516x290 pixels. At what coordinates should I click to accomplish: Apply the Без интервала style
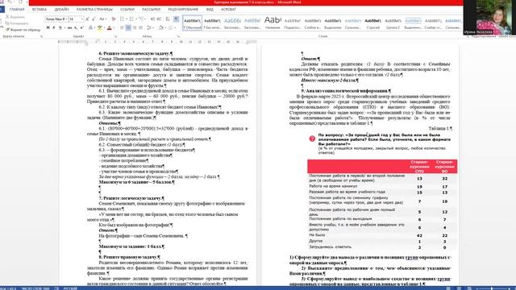(x=212, y=23)
